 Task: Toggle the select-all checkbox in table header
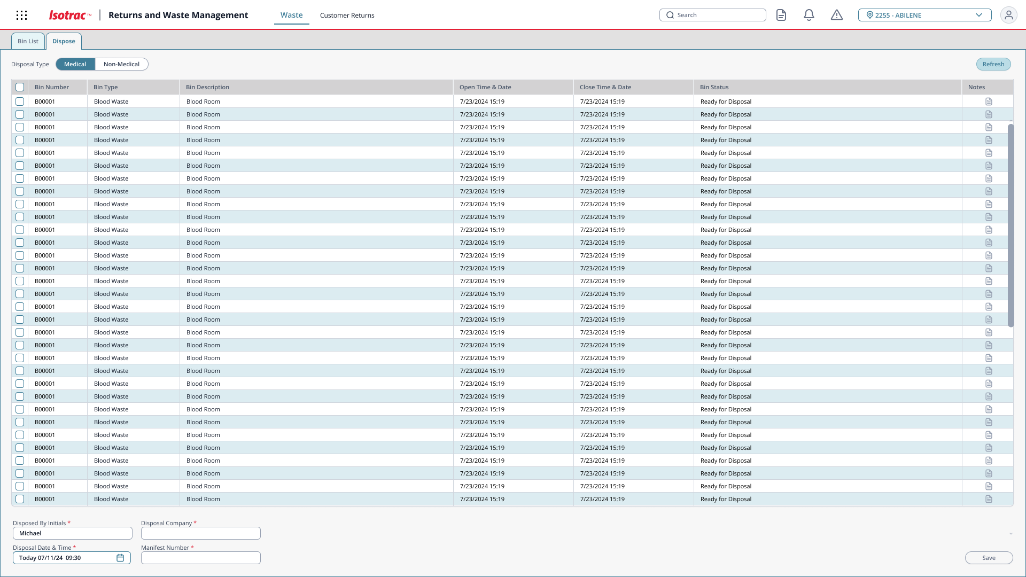pos(20,87)
